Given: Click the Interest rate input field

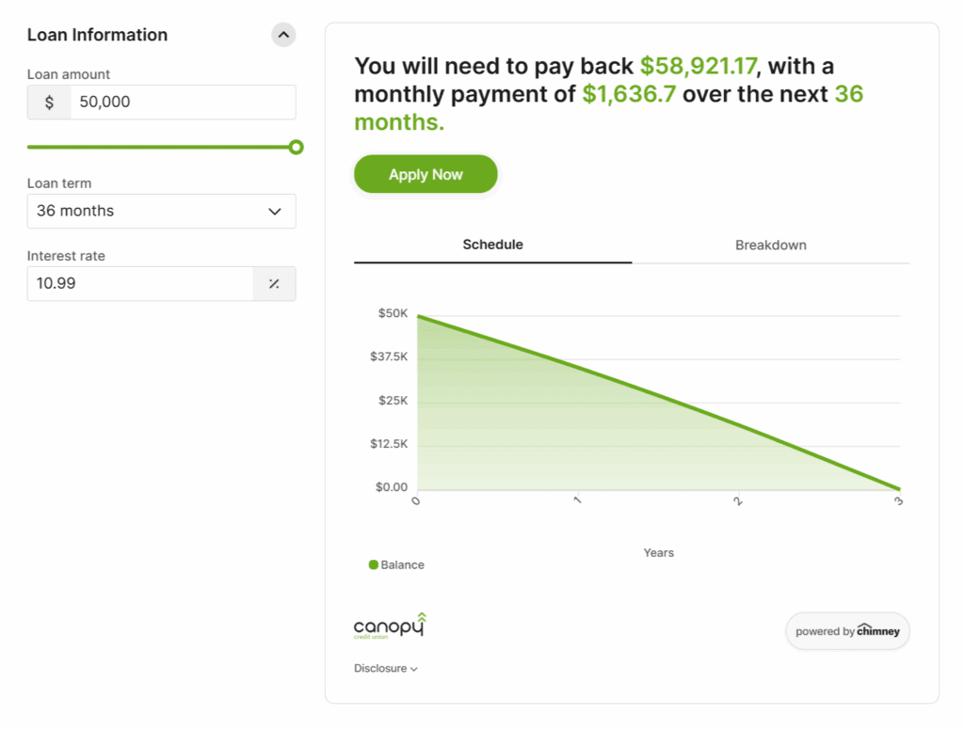Looking at the screenshot, I should [x=139, y=283].
